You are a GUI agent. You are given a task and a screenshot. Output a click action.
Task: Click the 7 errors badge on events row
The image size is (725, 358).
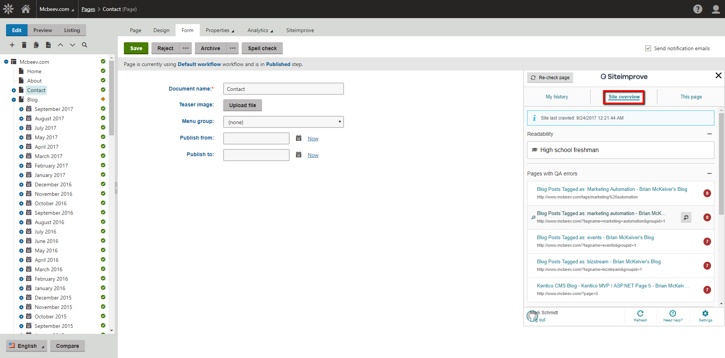click(707, 241)
